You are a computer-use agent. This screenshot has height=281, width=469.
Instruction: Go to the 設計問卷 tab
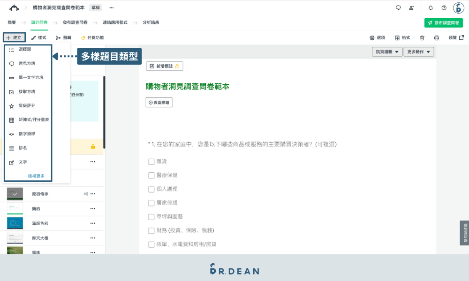tap(39, 22)
